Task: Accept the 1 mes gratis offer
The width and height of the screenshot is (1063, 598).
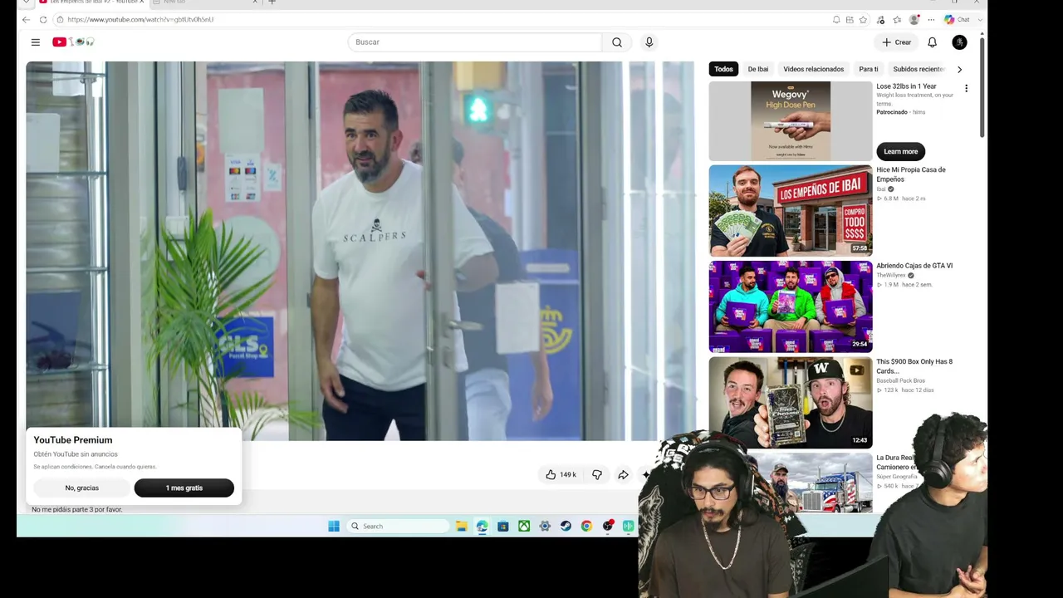Action: pyautogui.click(x=184, y=488)
